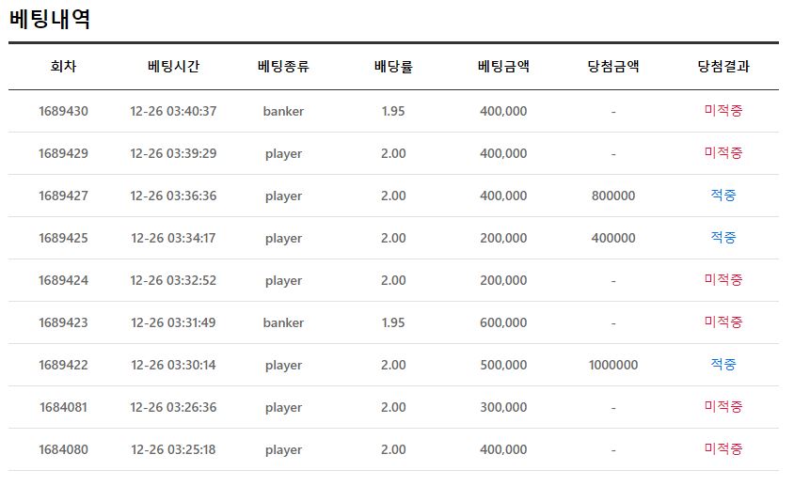Click bet time 12-26 03:31:49
The width and height of the screenshot is (794, 486).
coord(173,322)
